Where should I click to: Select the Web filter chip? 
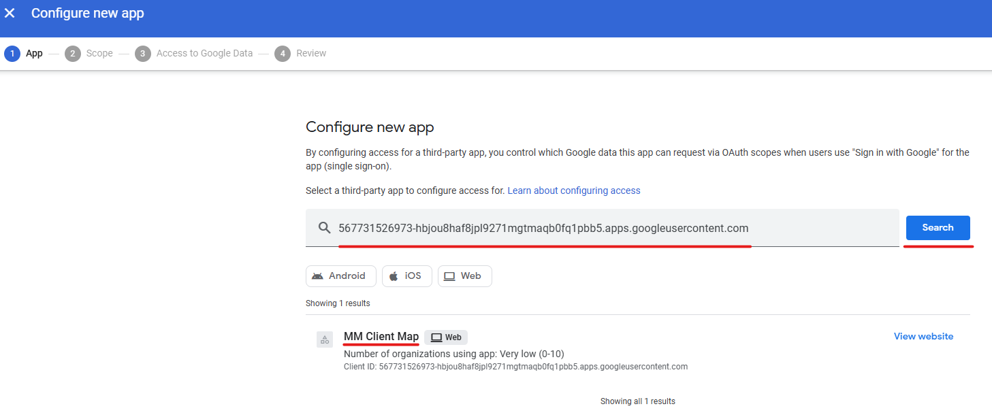(x=464, y=276)
